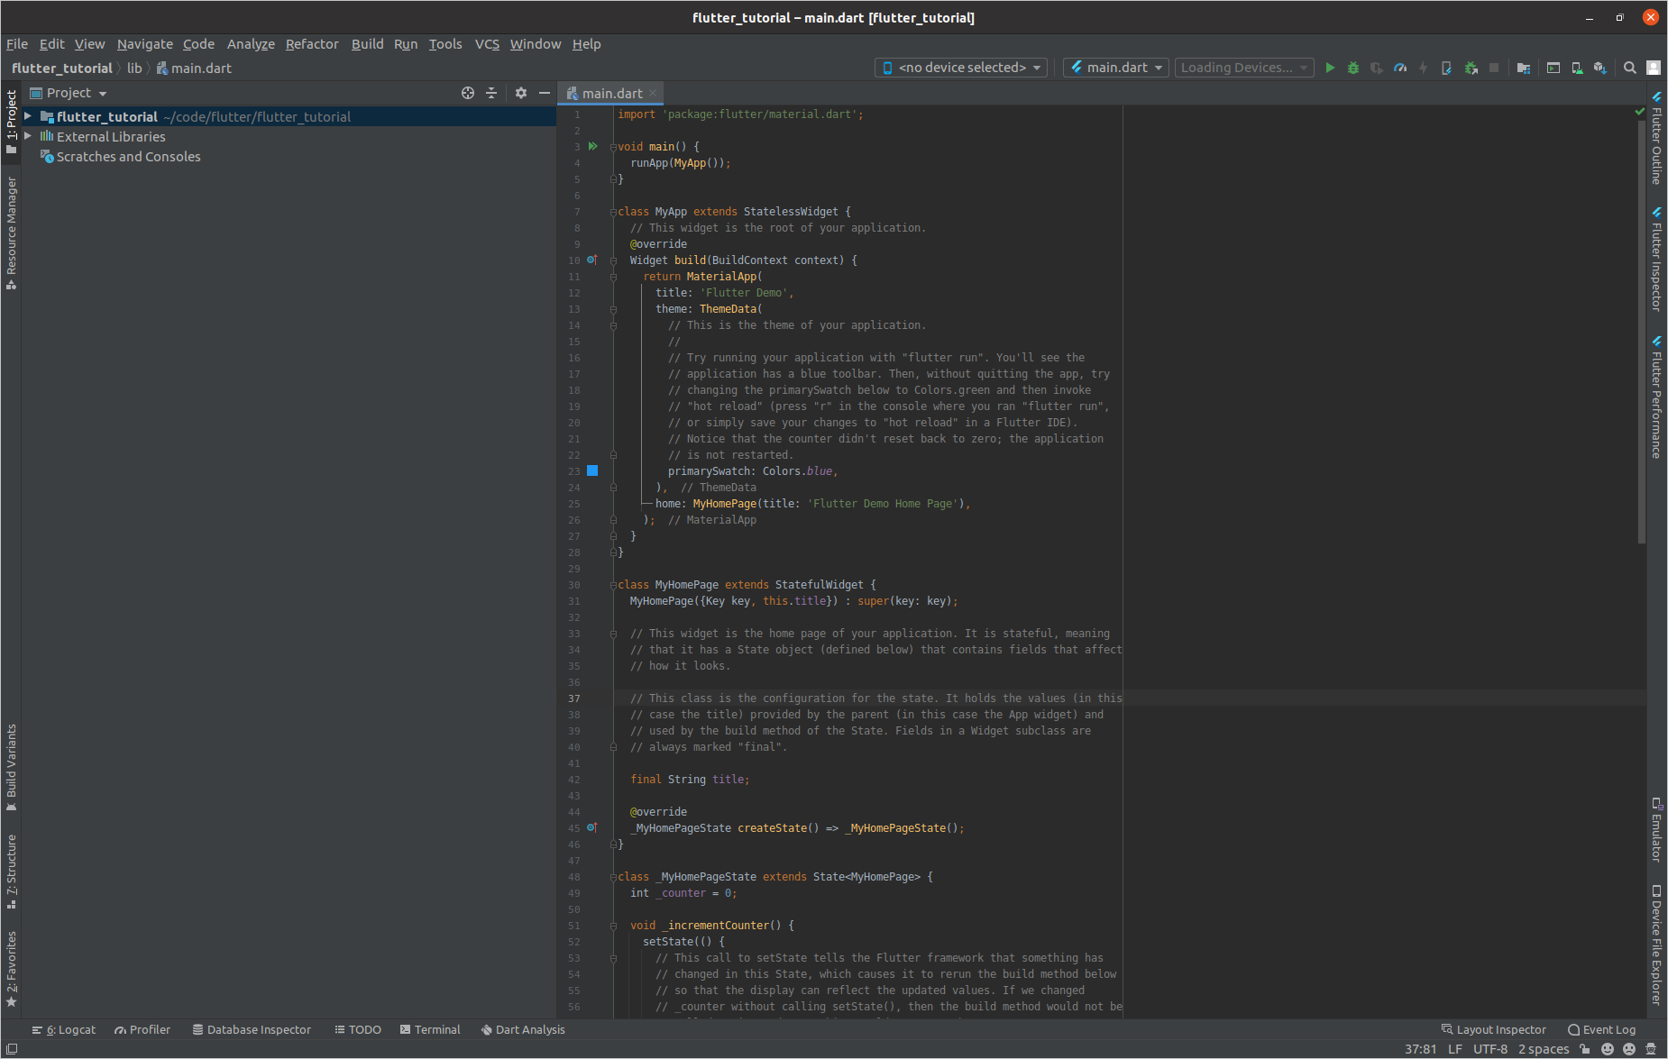Open the Loading Devices dropdown
The image size is (1668, 1059).
[x=1244, y=68]
